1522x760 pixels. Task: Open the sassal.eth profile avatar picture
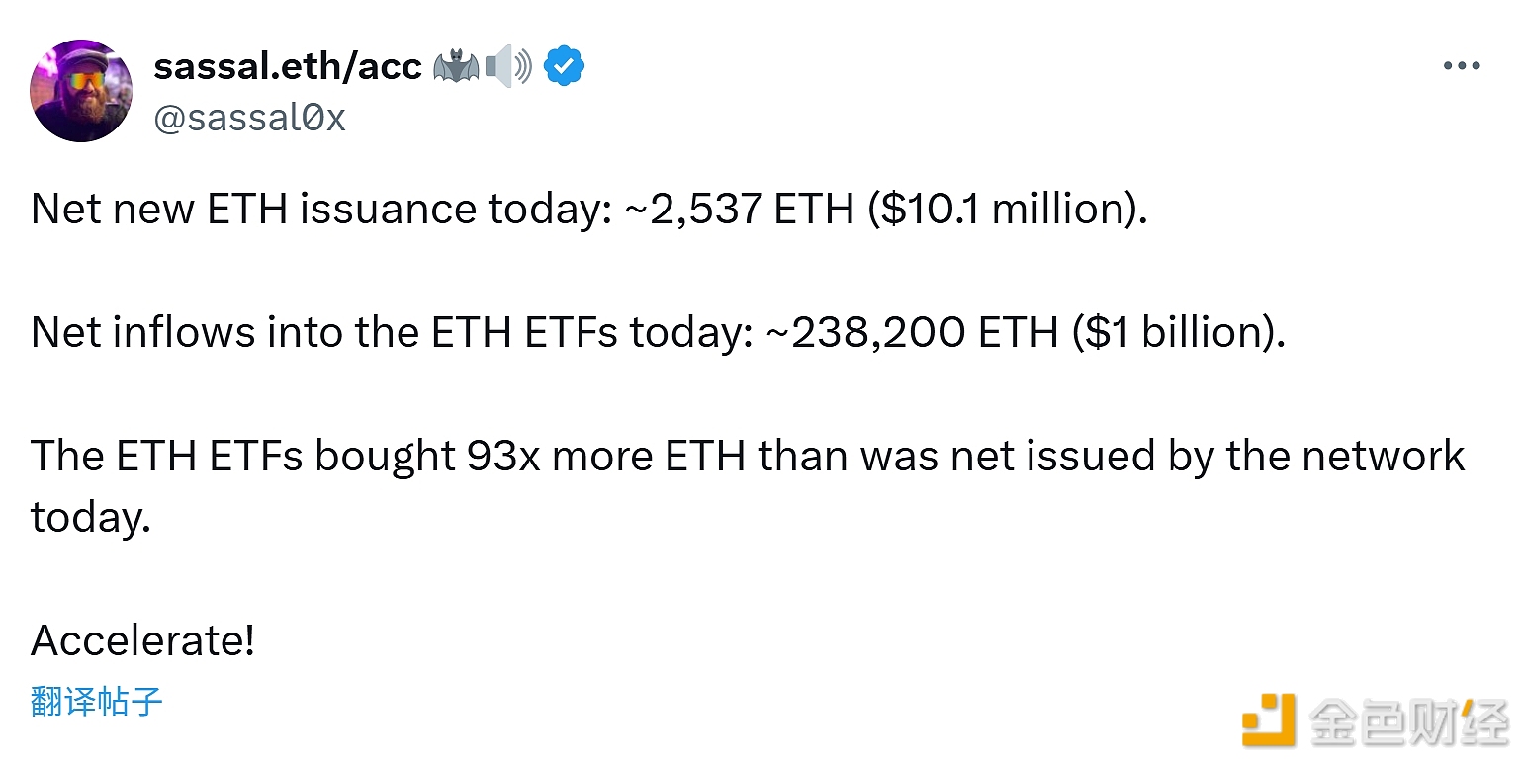coord(81,92)
